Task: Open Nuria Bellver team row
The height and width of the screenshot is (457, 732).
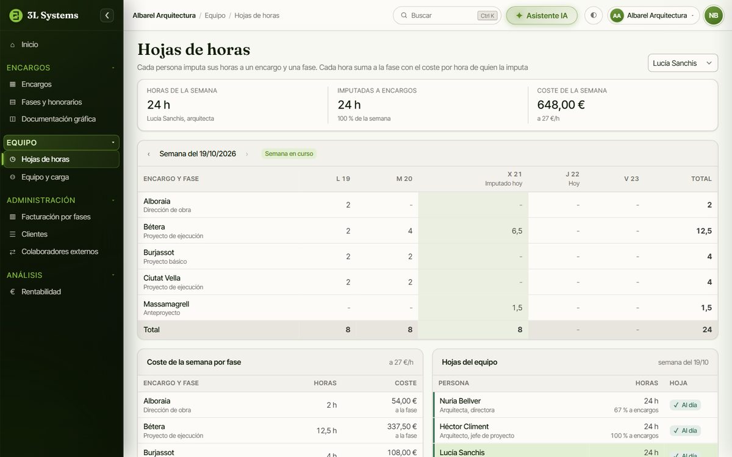Action: coord(575,405)
